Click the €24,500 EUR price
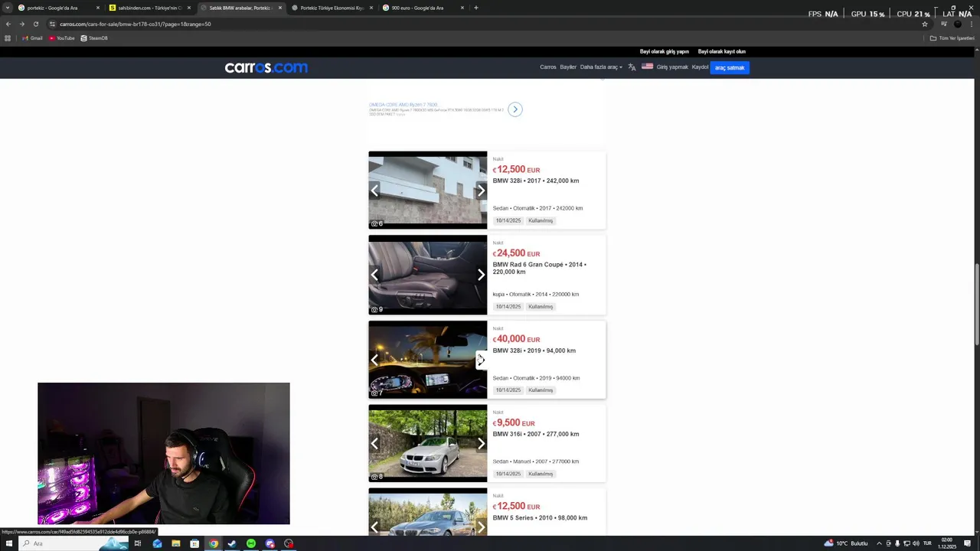The height and width of the screenshot is (551, 980). tap(516, 253)
